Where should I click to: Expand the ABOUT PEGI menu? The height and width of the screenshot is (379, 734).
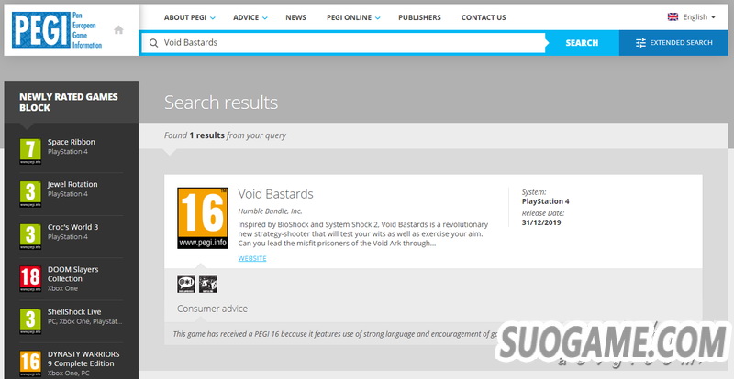click(x=190, y=17)
